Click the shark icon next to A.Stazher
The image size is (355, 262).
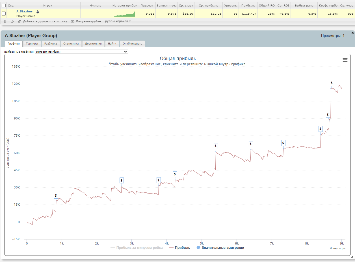pos(37,12)
